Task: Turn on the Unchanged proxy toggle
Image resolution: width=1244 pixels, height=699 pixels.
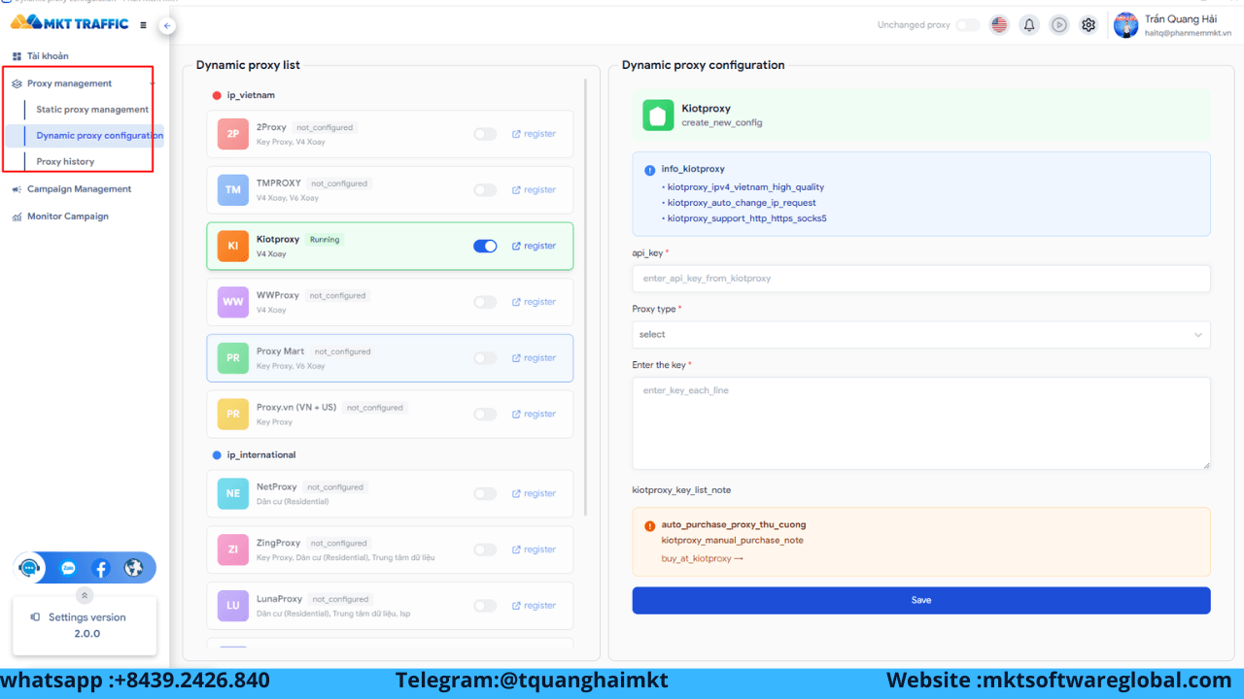Action: point(967,25)
